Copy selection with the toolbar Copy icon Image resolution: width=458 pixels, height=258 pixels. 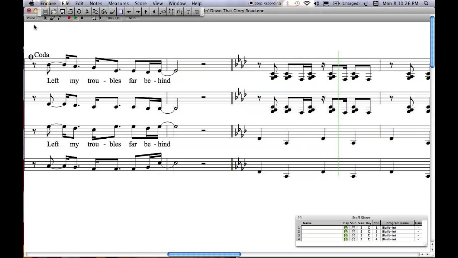pyautogui.click(x=96, y=11)
